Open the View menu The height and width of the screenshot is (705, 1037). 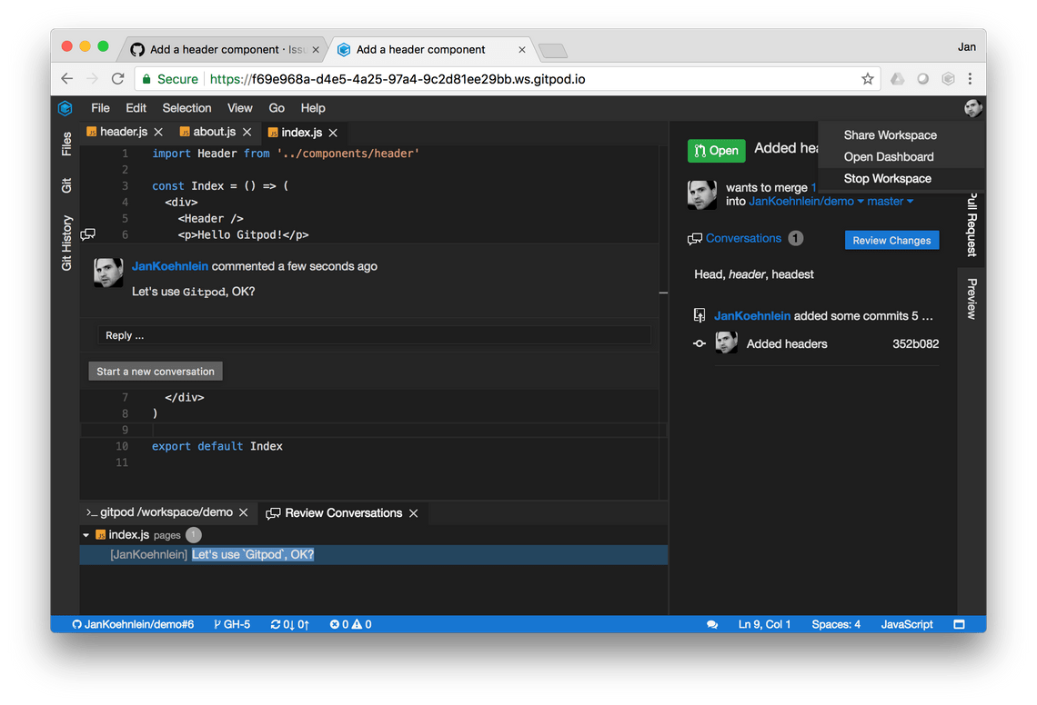[x=240, y=108]
